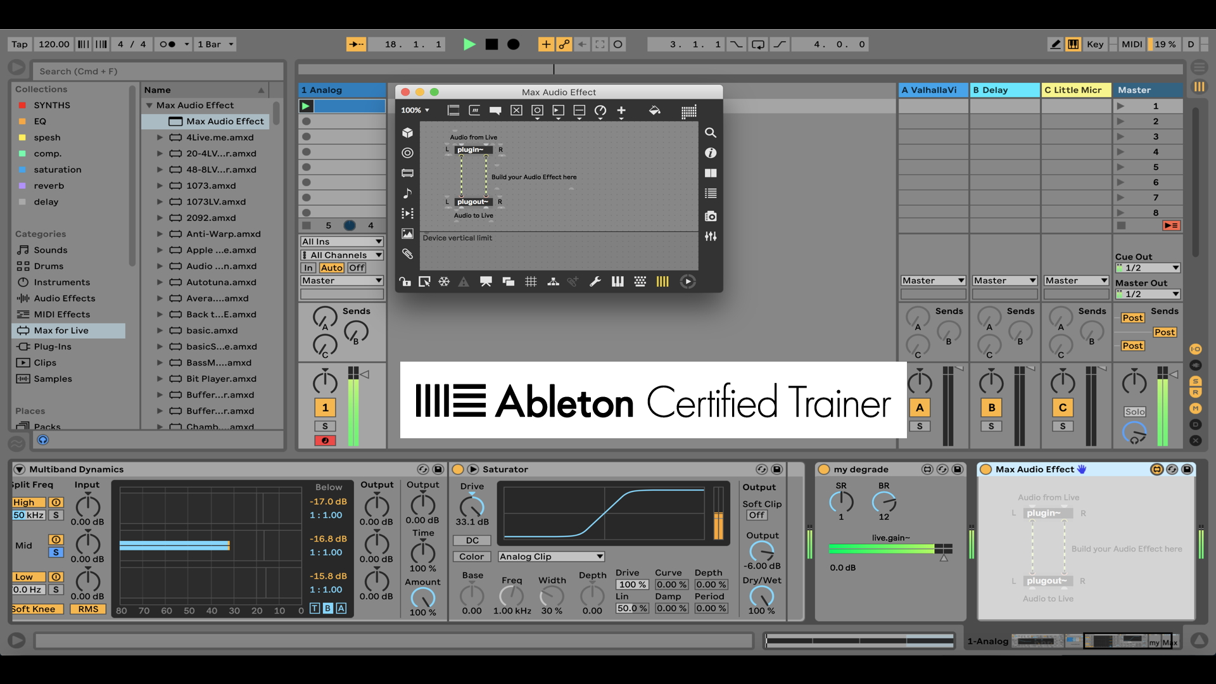This screenshot has height=684, width=1216.
Task: Click the Max comment box icon
Action: tap(495, 110)
